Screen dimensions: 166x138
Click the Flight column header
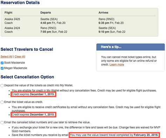tap(8, 13)
